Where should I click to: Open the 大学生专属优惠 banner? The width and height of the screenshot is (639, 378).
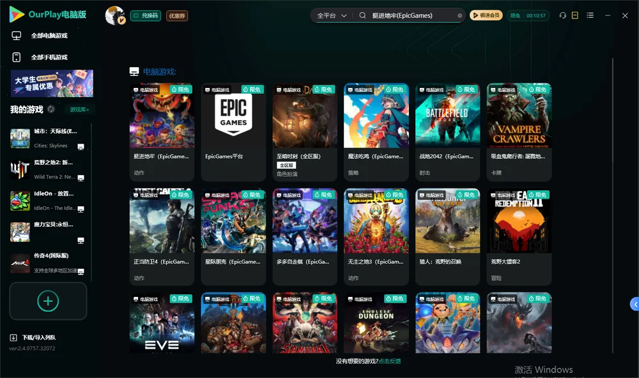point(52,83)
